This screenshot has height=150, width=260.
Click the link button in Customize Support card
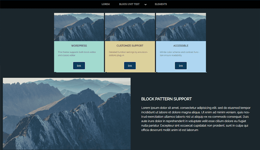click(130, 66)
